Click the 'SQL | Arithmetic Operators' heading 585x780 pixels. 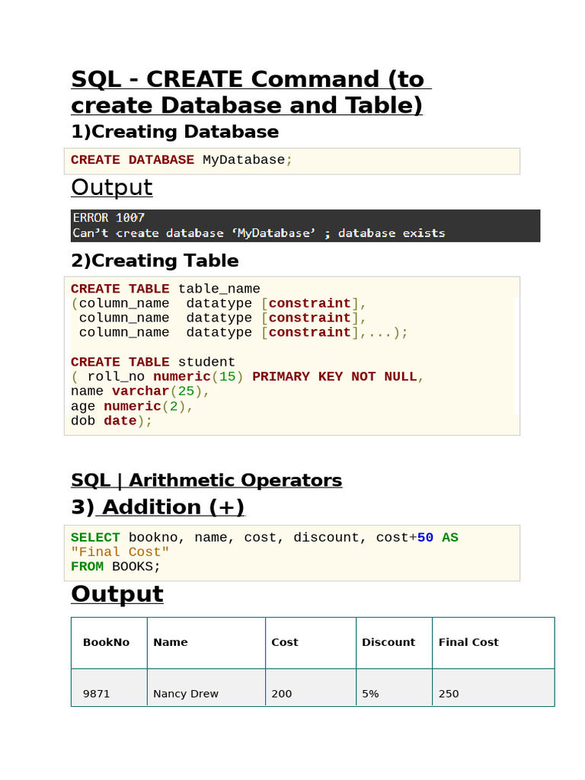tap(206, 481)
